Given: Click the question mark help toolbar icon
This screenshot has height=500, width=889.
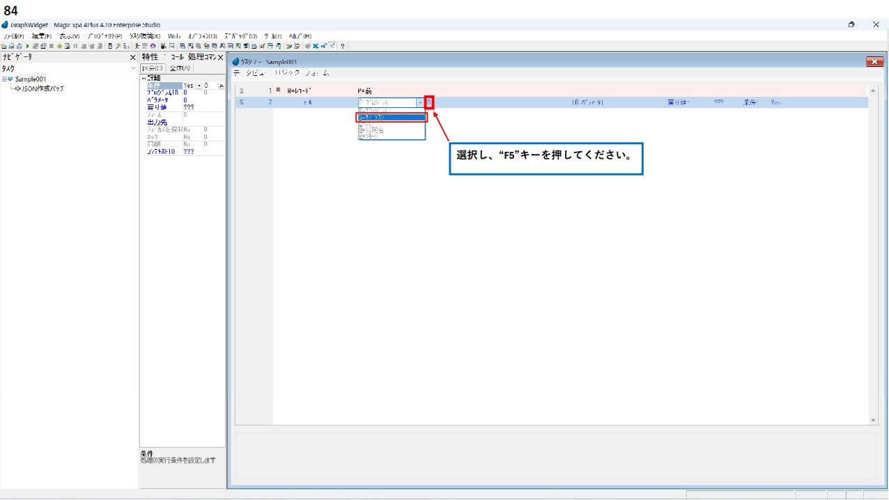Looking at the screenshot, I should [343, 46].
